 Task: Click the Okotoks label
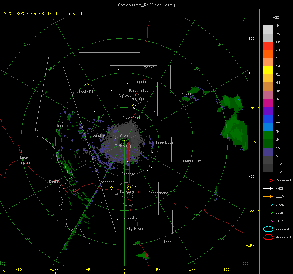[130, 217]
